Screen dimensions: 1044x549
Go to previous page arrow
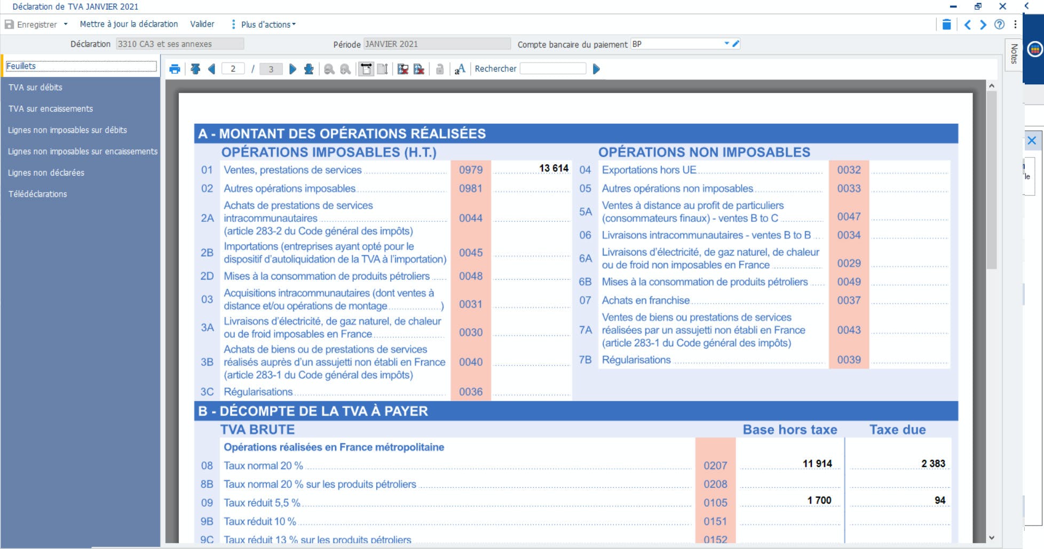211,69
